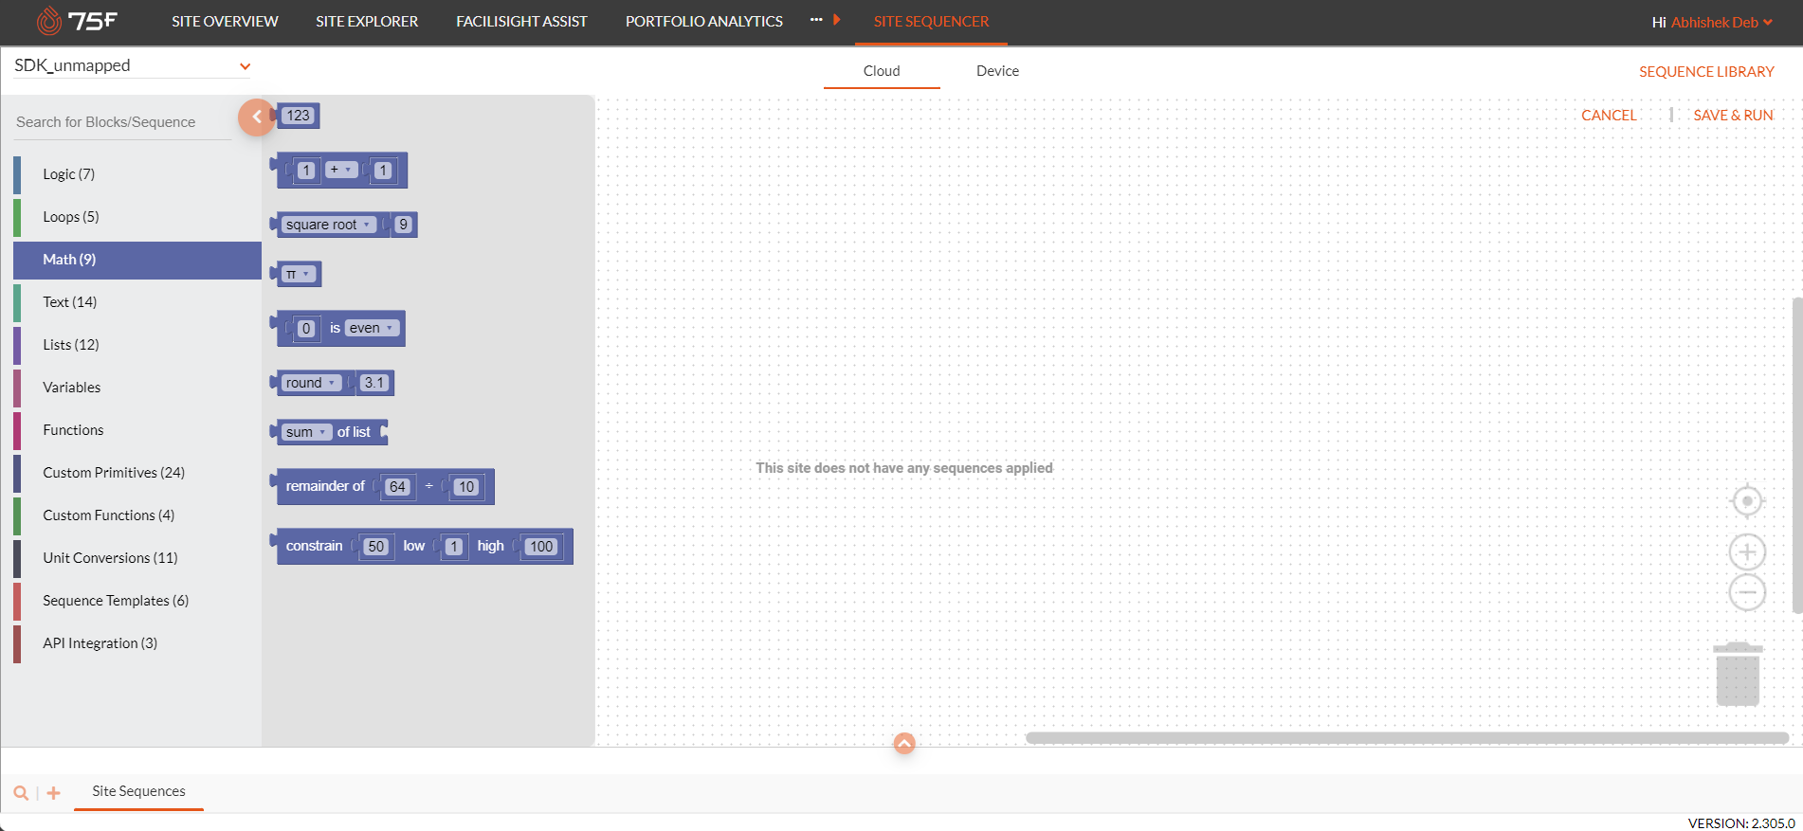Select the pi constant block
1803x831 pixels.
pyautogui.click(x=298, y=274)
